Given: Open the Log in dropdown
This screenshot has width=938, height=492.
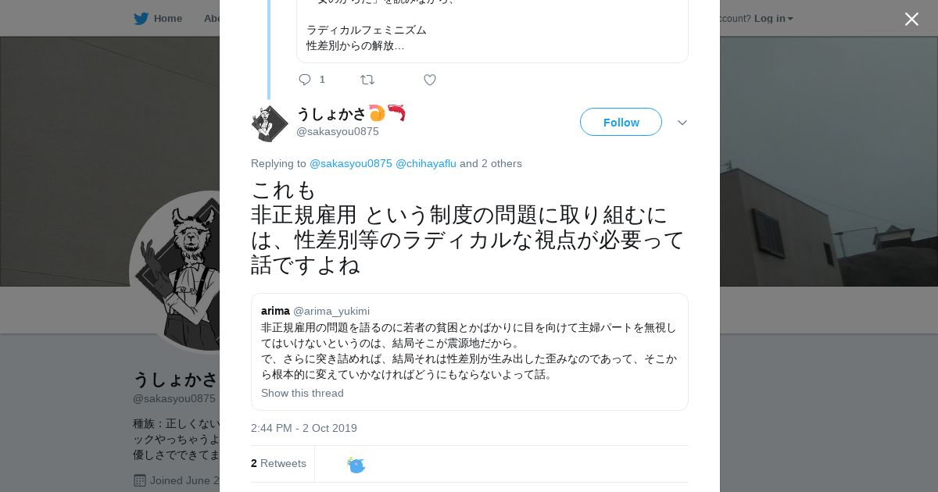Looking at the screenshot, I should [773, 18].
